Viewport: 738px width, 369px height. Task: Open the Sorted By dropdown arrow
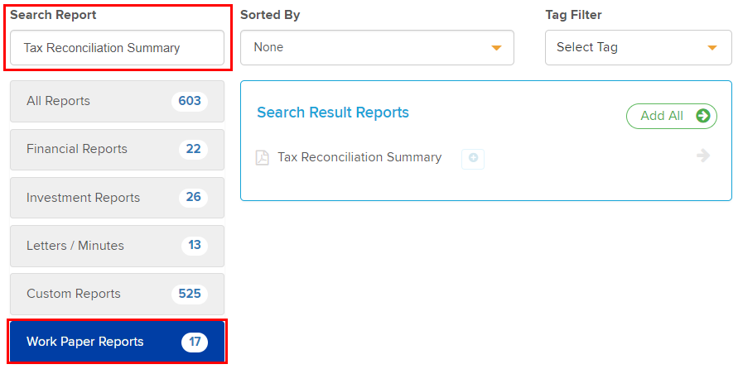(x=496, y=48)
